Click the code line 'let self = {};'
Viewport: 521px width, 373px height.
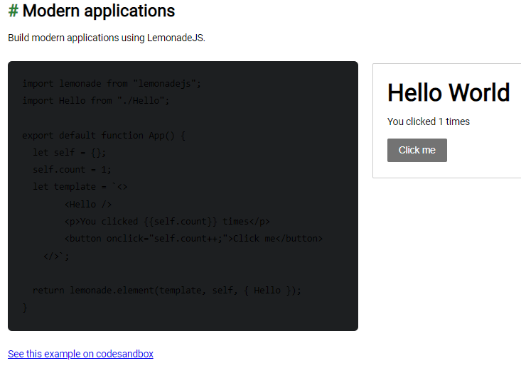(69, 153)
